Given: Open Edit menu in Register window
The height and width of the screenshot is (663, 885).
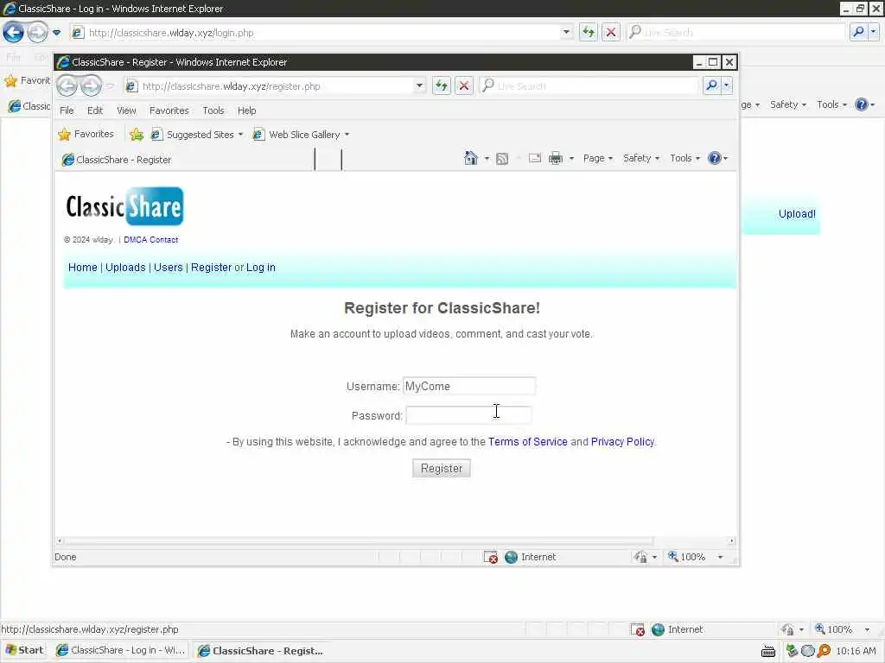Looking at the screenshot, I should pyautogui.click(x=95, y=110).
